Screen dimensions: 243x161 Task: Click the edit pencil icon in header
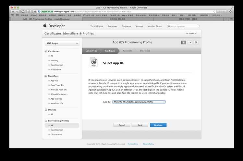coord(190,42)
